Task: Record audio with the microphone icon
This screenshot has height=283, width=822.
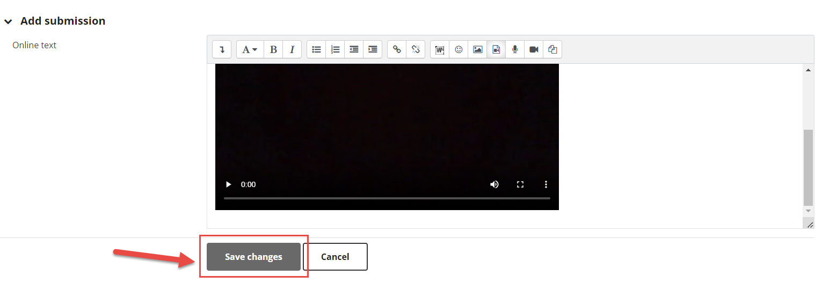Action: click(x=515, y=49)
